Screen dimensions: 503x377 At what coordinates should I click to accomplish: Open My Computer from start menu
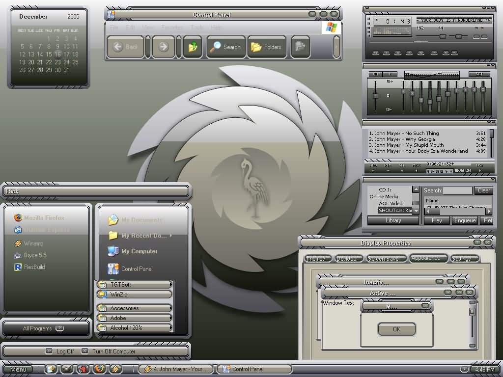pos(133,251)
